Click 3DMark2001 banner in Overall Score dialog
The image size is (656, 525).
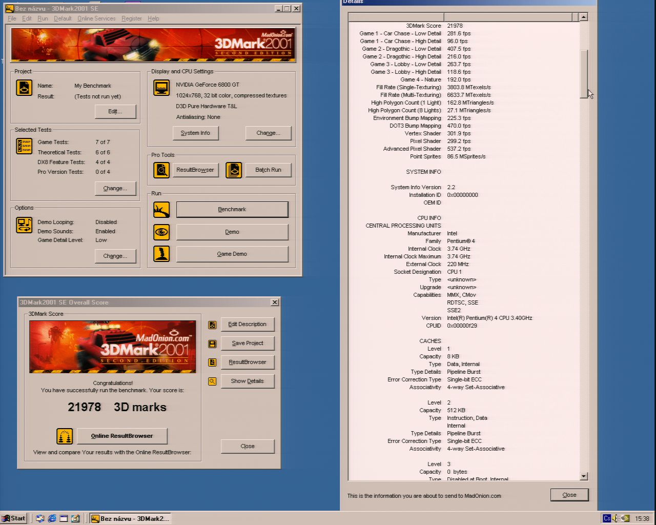(113, 347)
